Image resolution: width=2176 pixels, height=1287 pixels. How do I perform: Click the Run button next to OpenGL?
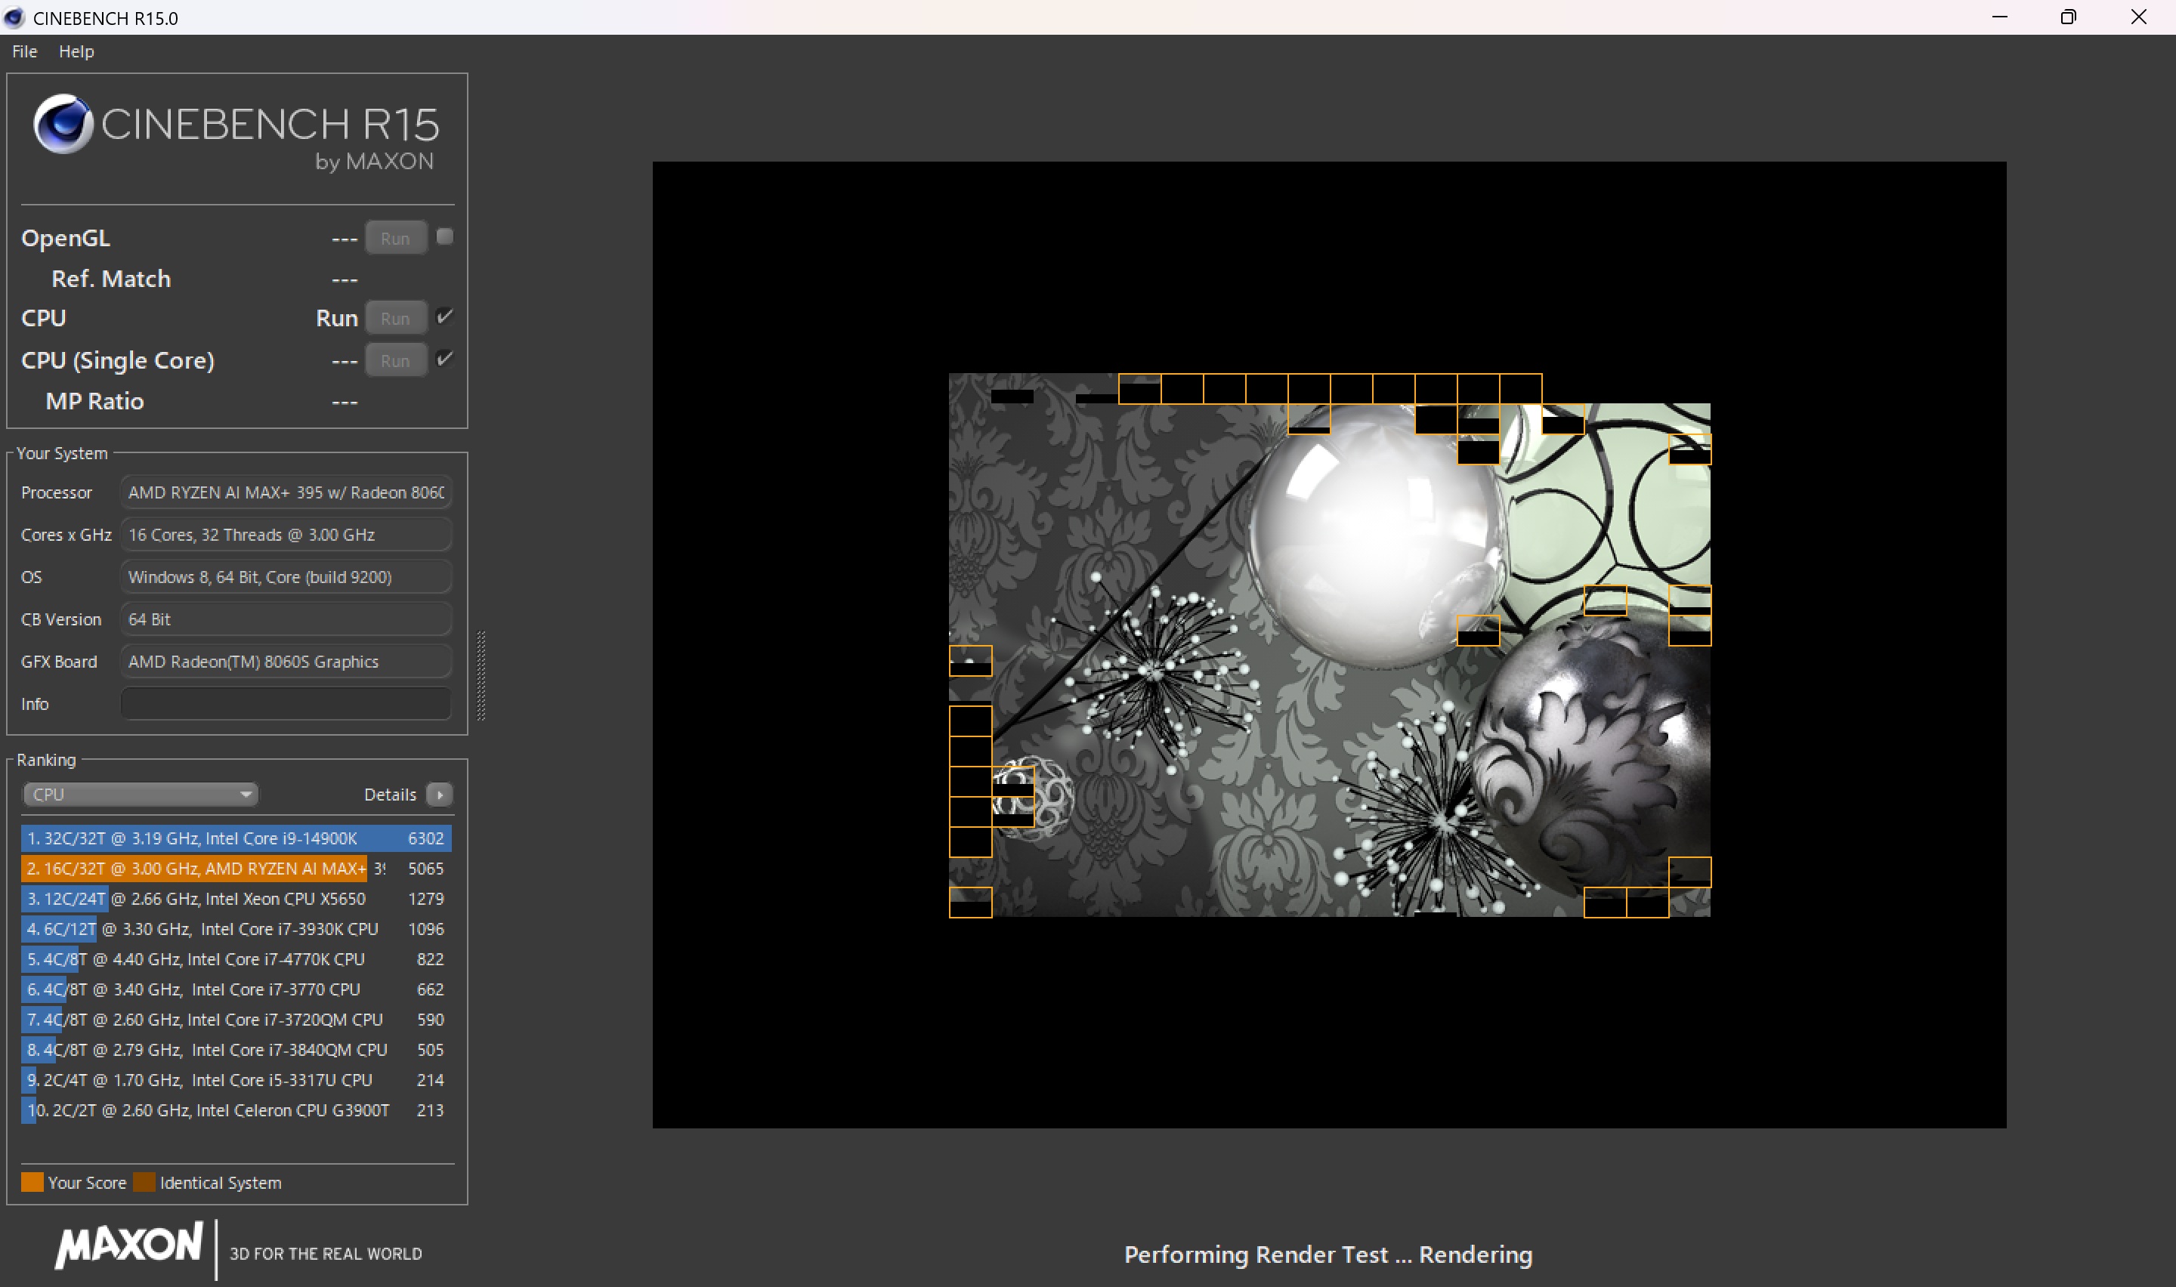pos(395,239)
